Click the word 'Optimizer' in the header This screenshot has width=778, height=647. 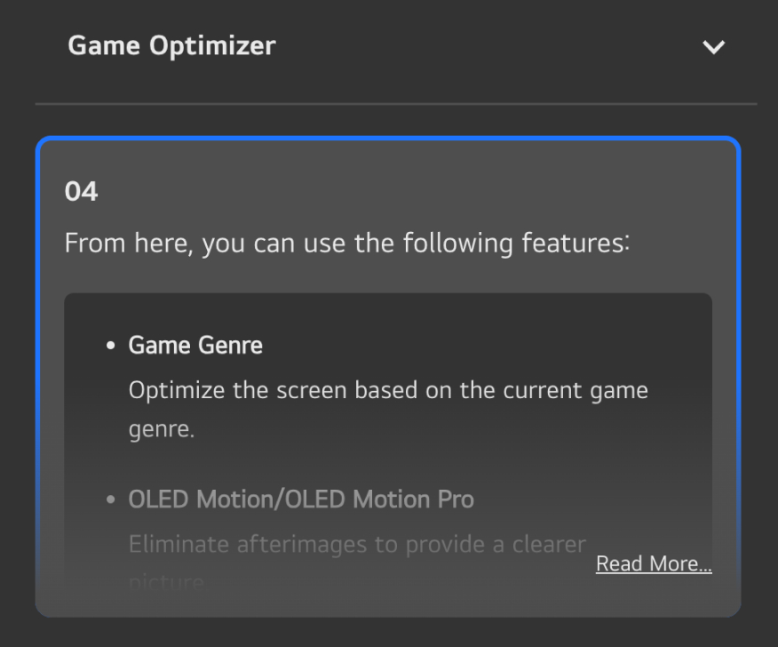pyautogui.click(x=212, y=46)
